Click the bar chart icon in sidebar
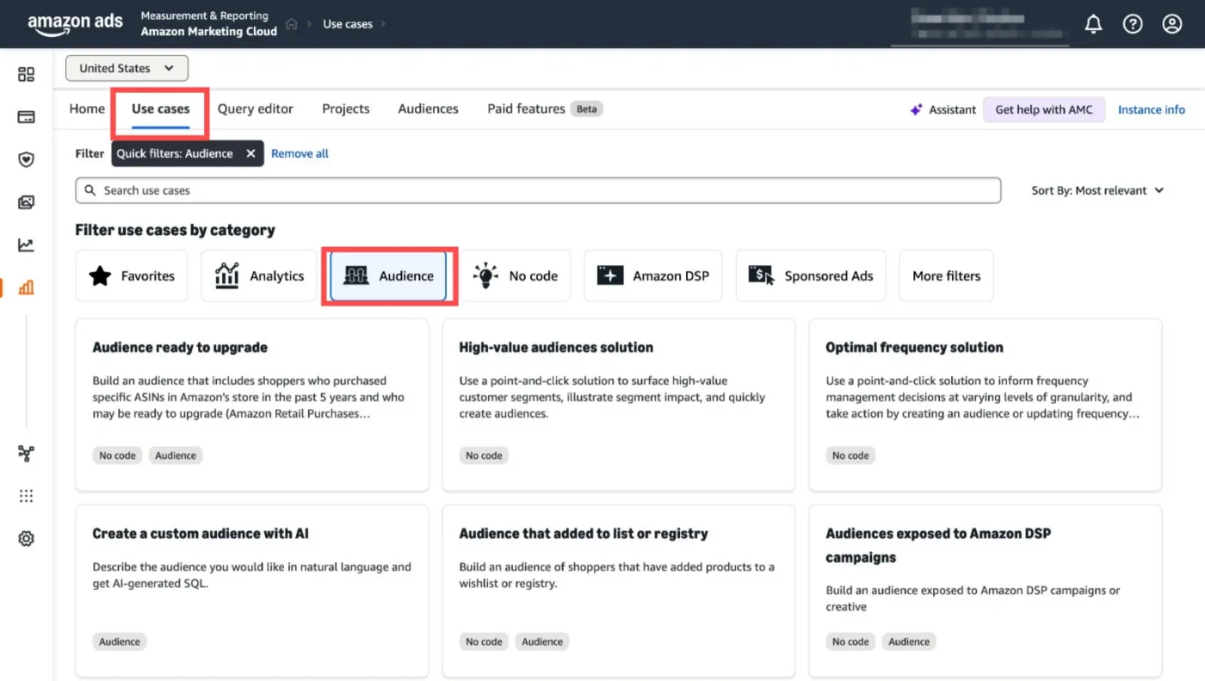 pos(26,288)
